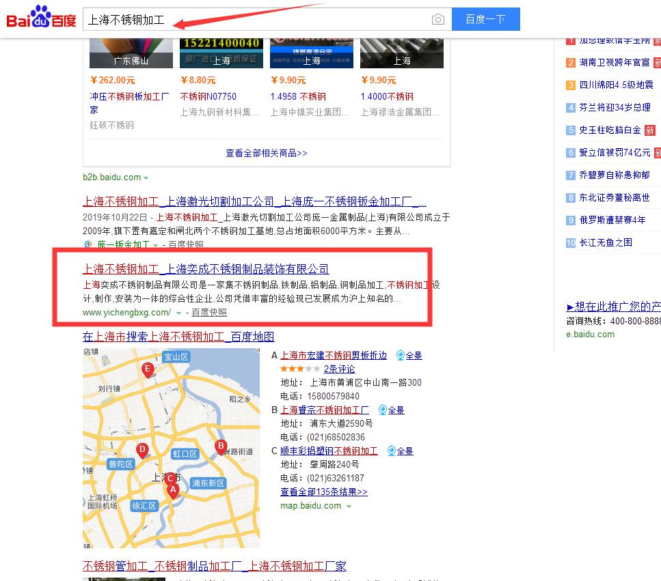Image resolution: width=661 pixels, height=581 pixels.
Task: Click 徐汇区 label on map
Action: pos(144,506)
